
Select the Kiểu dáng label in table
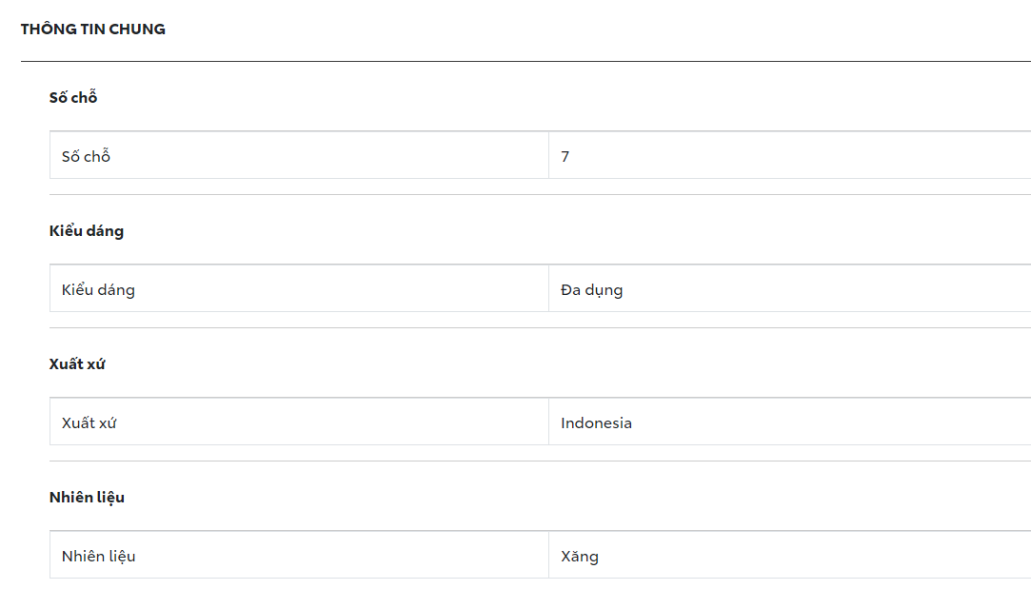click(98, 289)
